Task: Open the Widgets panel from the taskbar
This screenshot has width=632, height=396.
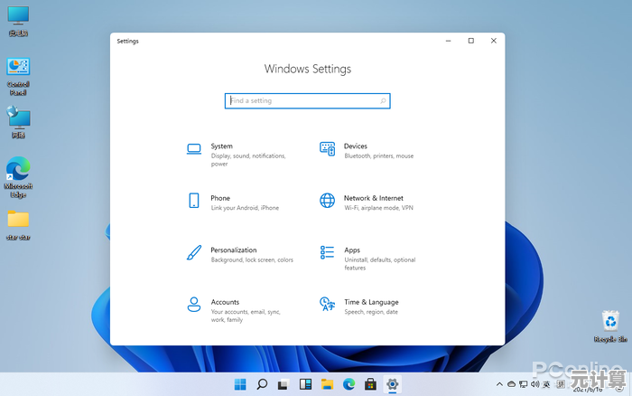Action: pyautogui.click(x=305, y=384)
